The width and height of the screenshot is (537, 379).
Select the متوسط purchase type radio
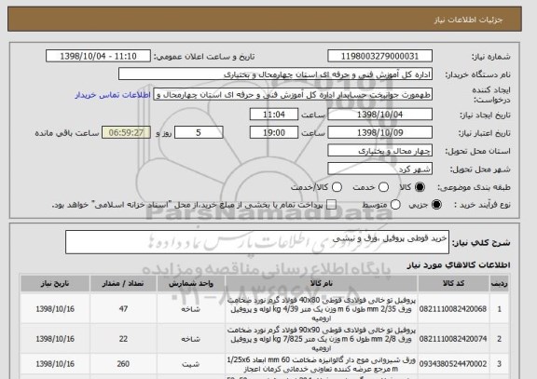(395, 205)
